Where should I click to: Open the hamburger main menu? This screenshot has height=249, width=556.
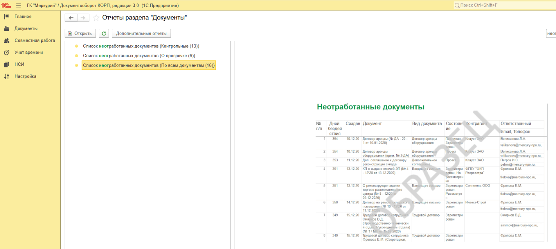(x=18, y=5)
